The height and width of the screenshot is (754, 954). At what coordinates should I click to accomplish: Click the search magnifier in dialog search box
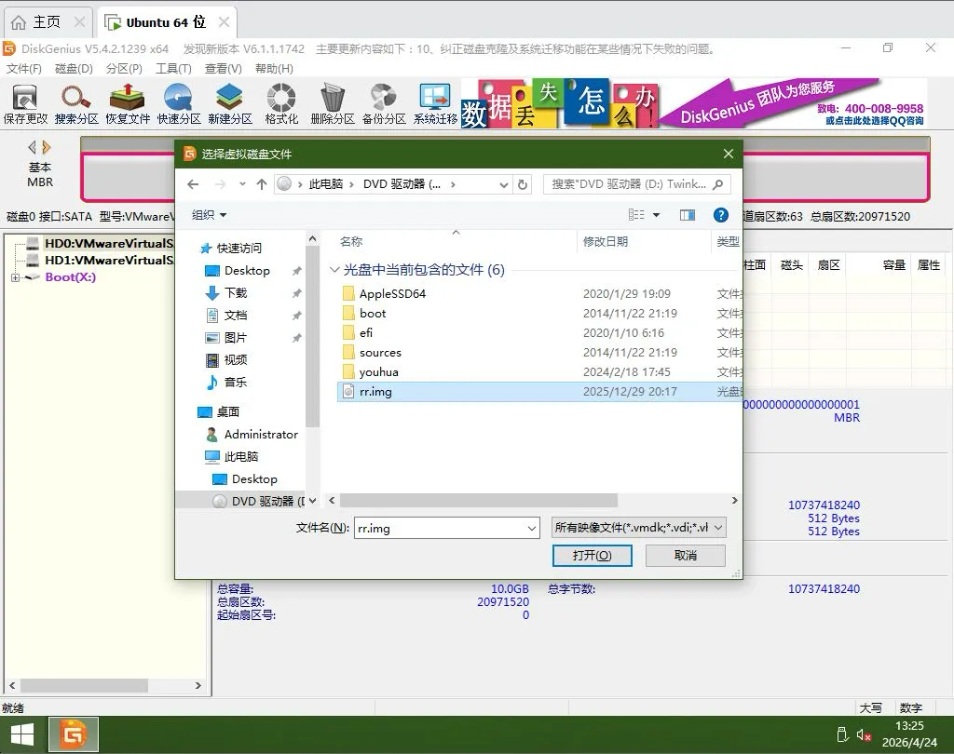pyautogui.click(x=718, y=184)
